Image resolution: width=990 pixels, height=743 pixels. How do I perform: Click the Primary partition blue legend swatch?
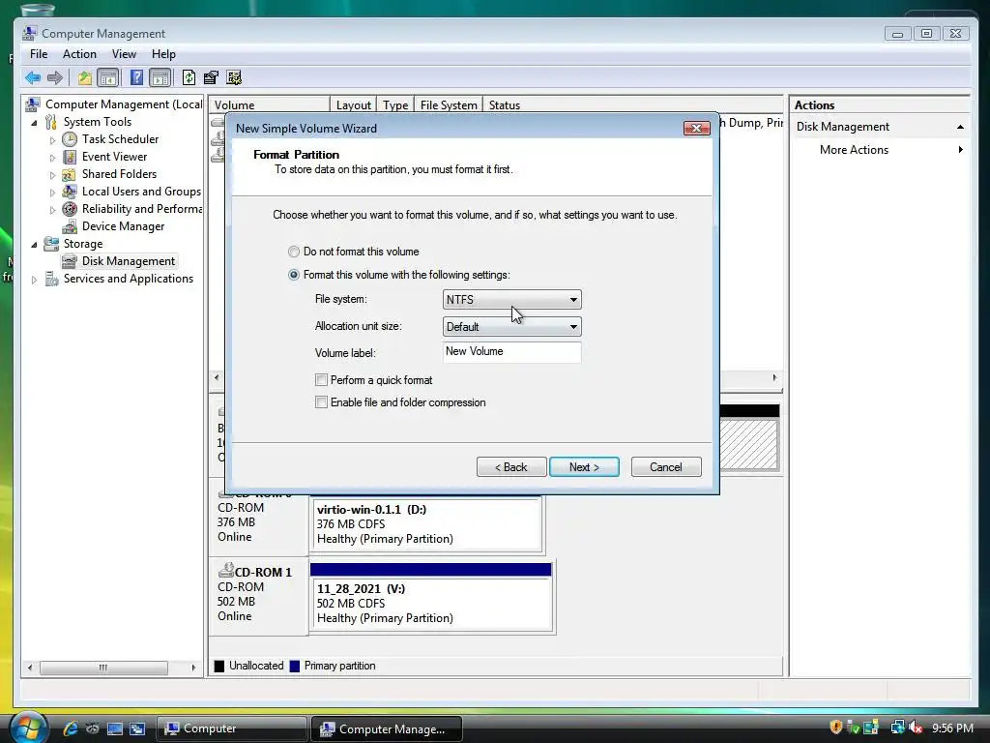pos(294,666)
